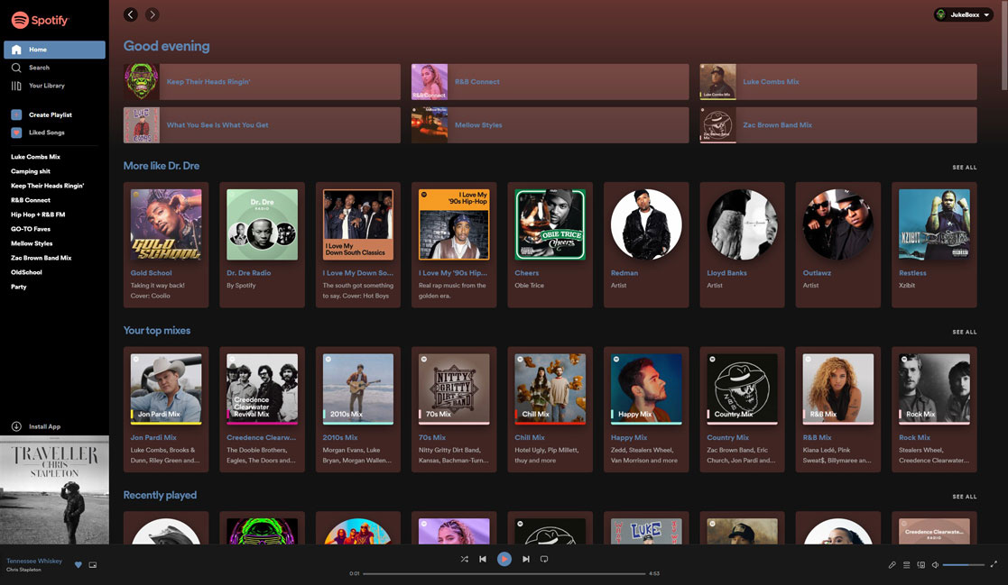
Task: Open the lyrics microphone icon
Action: [892, 565]
